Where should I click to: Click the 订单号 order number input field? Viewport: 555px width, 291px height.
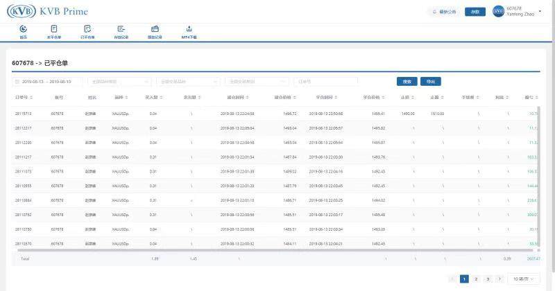(x=325, y=81)
